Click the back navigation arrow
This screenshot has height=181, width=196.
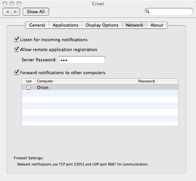coord(7,12)
